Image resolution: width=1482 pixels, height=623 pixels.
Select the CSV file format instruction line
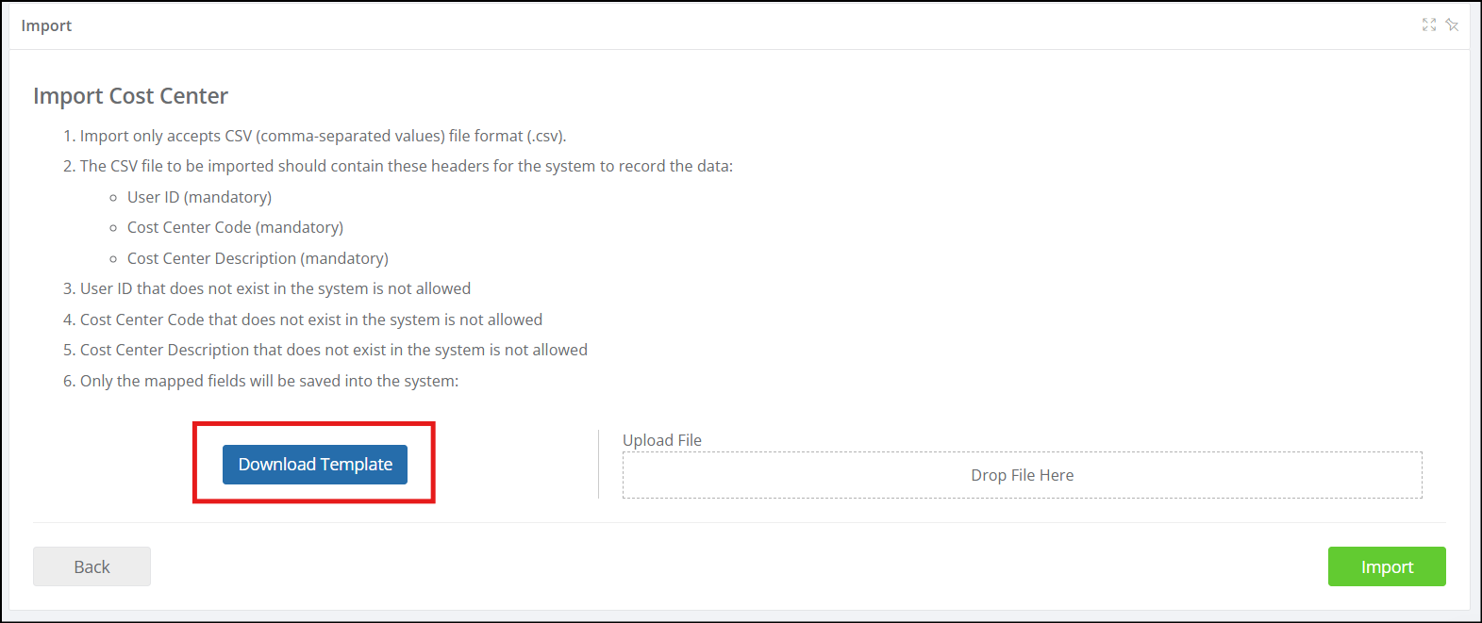pyautogui.click(x=315, y=136)
